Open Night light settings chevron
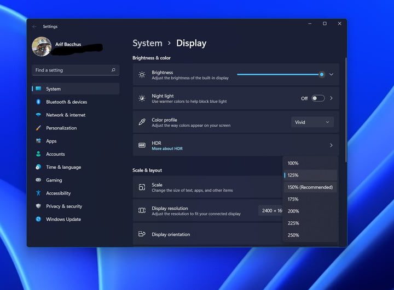The height and width of the screenshot is (290, 394). [331, 98]
